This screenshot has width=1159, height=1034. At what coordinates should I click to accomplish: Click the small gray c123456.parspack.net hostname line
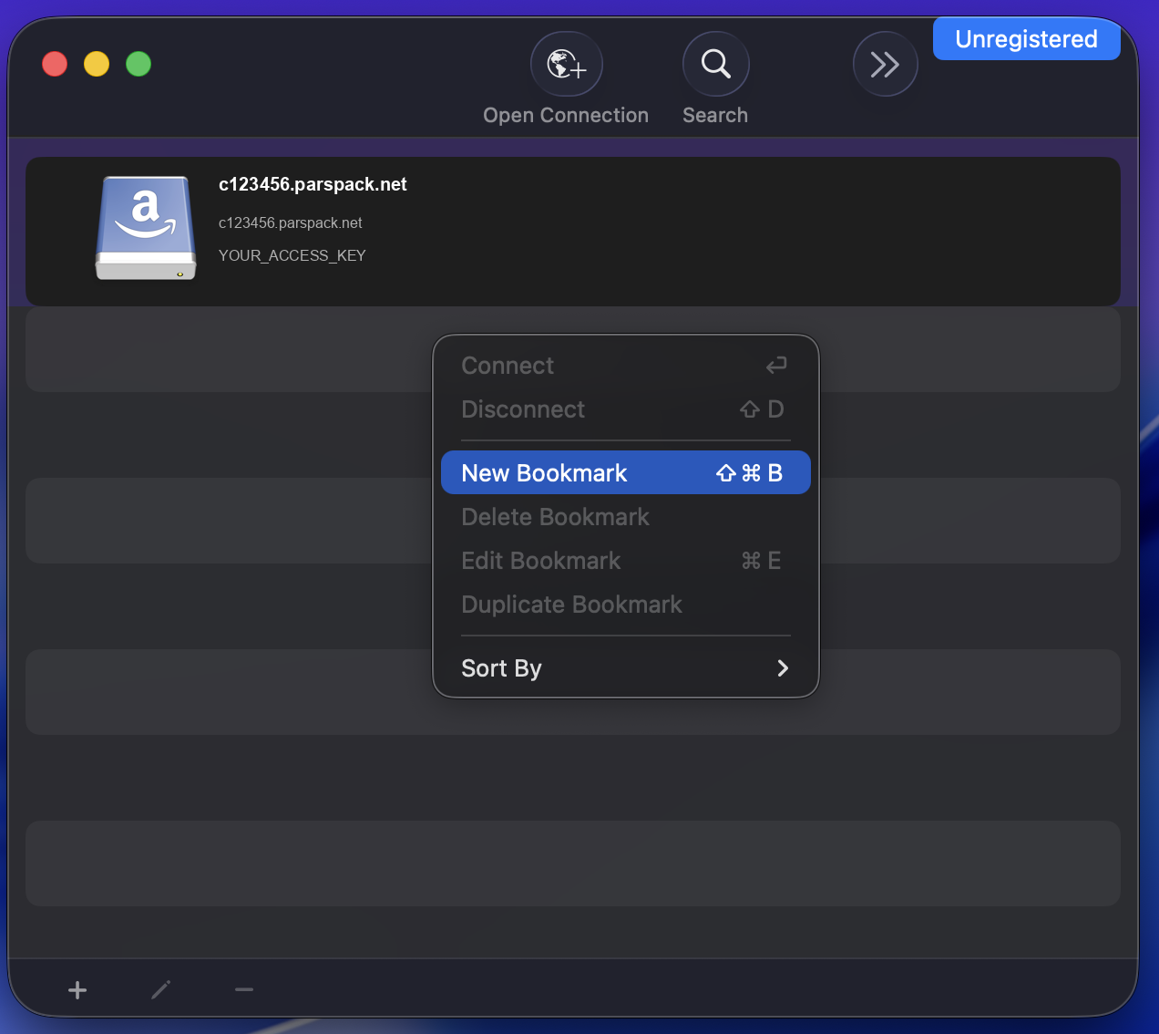(290, 222)
